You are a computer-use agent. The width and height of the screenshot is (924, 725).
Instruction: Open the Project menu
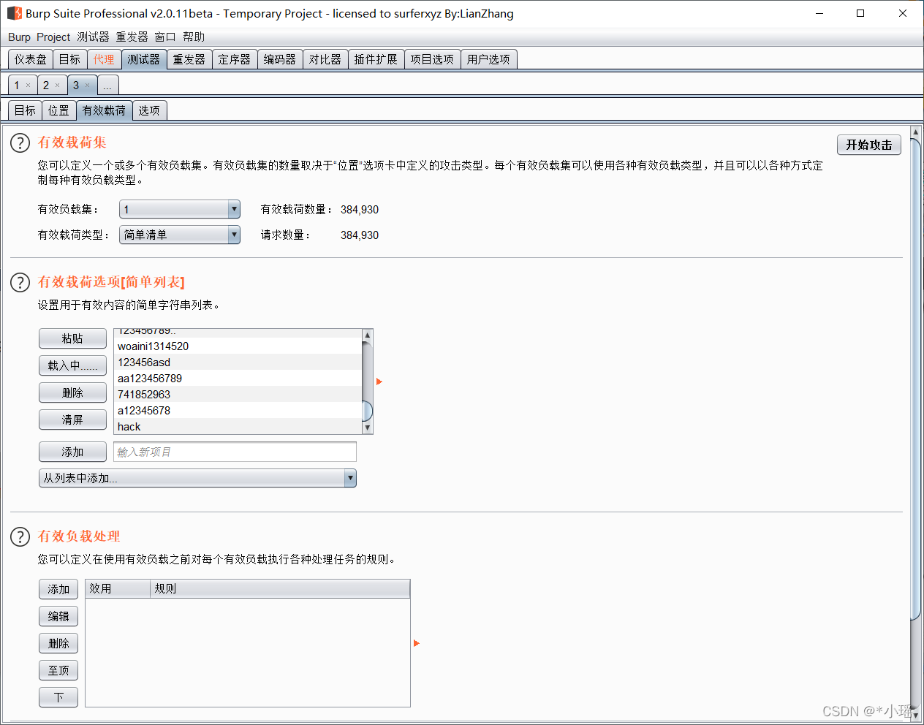(x=53, y=37)
